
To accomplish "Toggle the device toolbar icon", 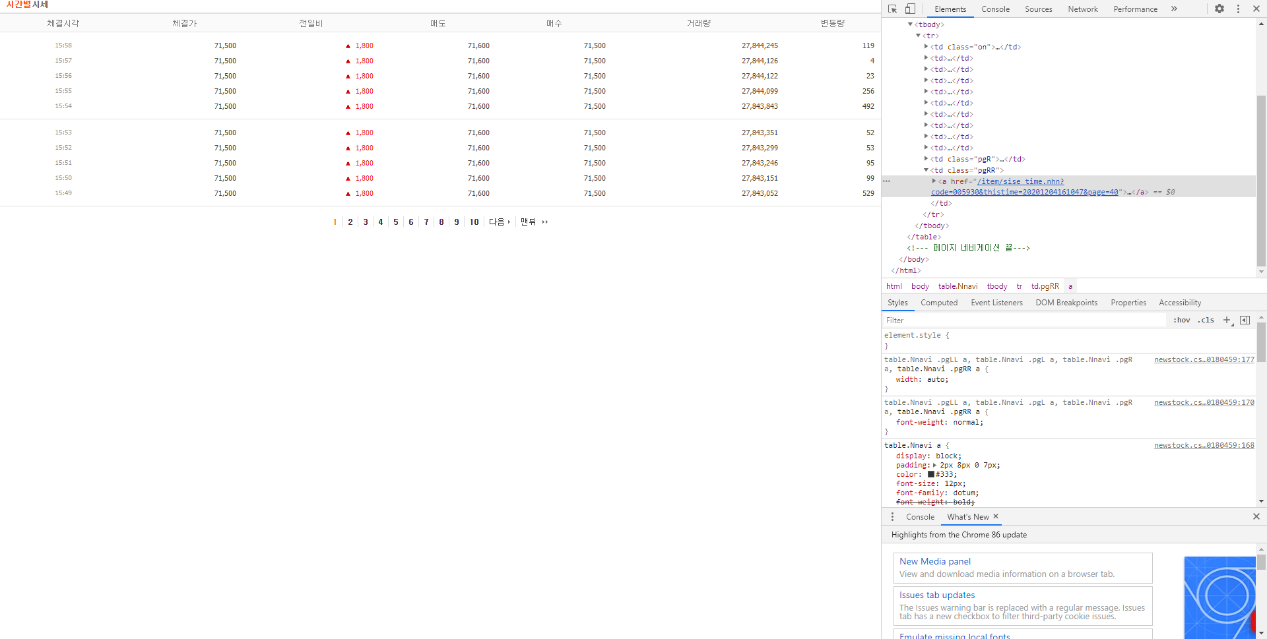I will point(910,9).
